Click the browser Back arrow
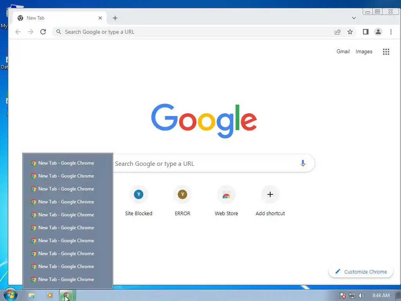401x301 pixels. tap(18, 32)
